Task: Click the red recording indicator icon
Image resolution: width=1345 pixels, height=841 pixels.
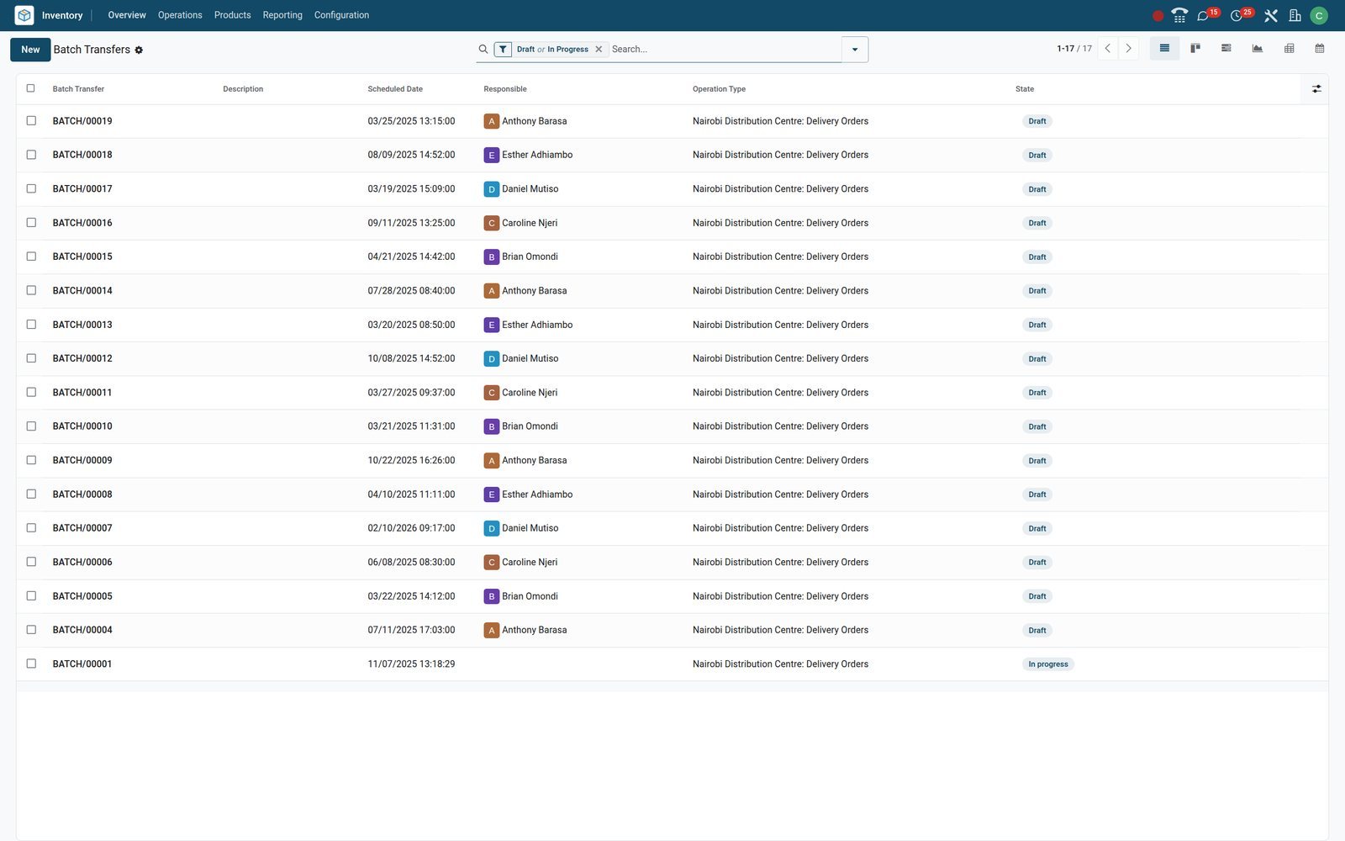Action: (x=1158, y=15)
